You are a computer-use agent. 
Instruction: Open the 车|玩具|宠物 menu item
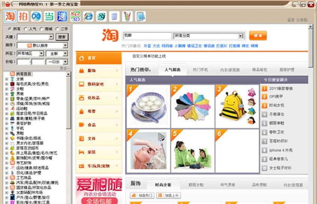coord(99,166)
